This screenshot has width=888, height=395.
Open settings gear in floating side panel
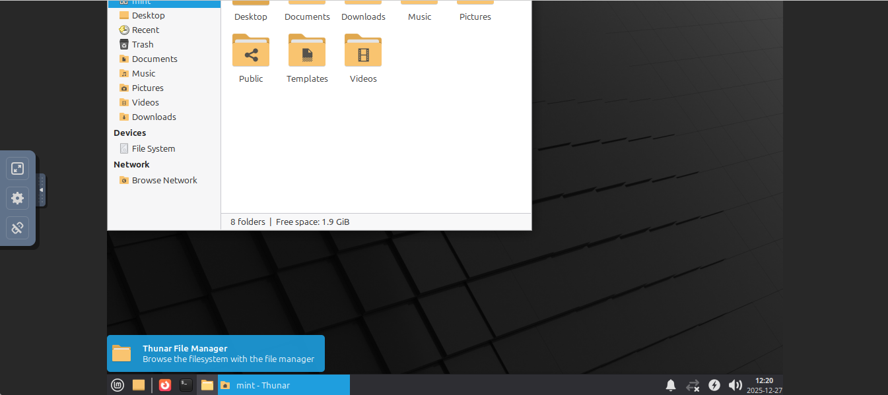[x=18, y=198]
